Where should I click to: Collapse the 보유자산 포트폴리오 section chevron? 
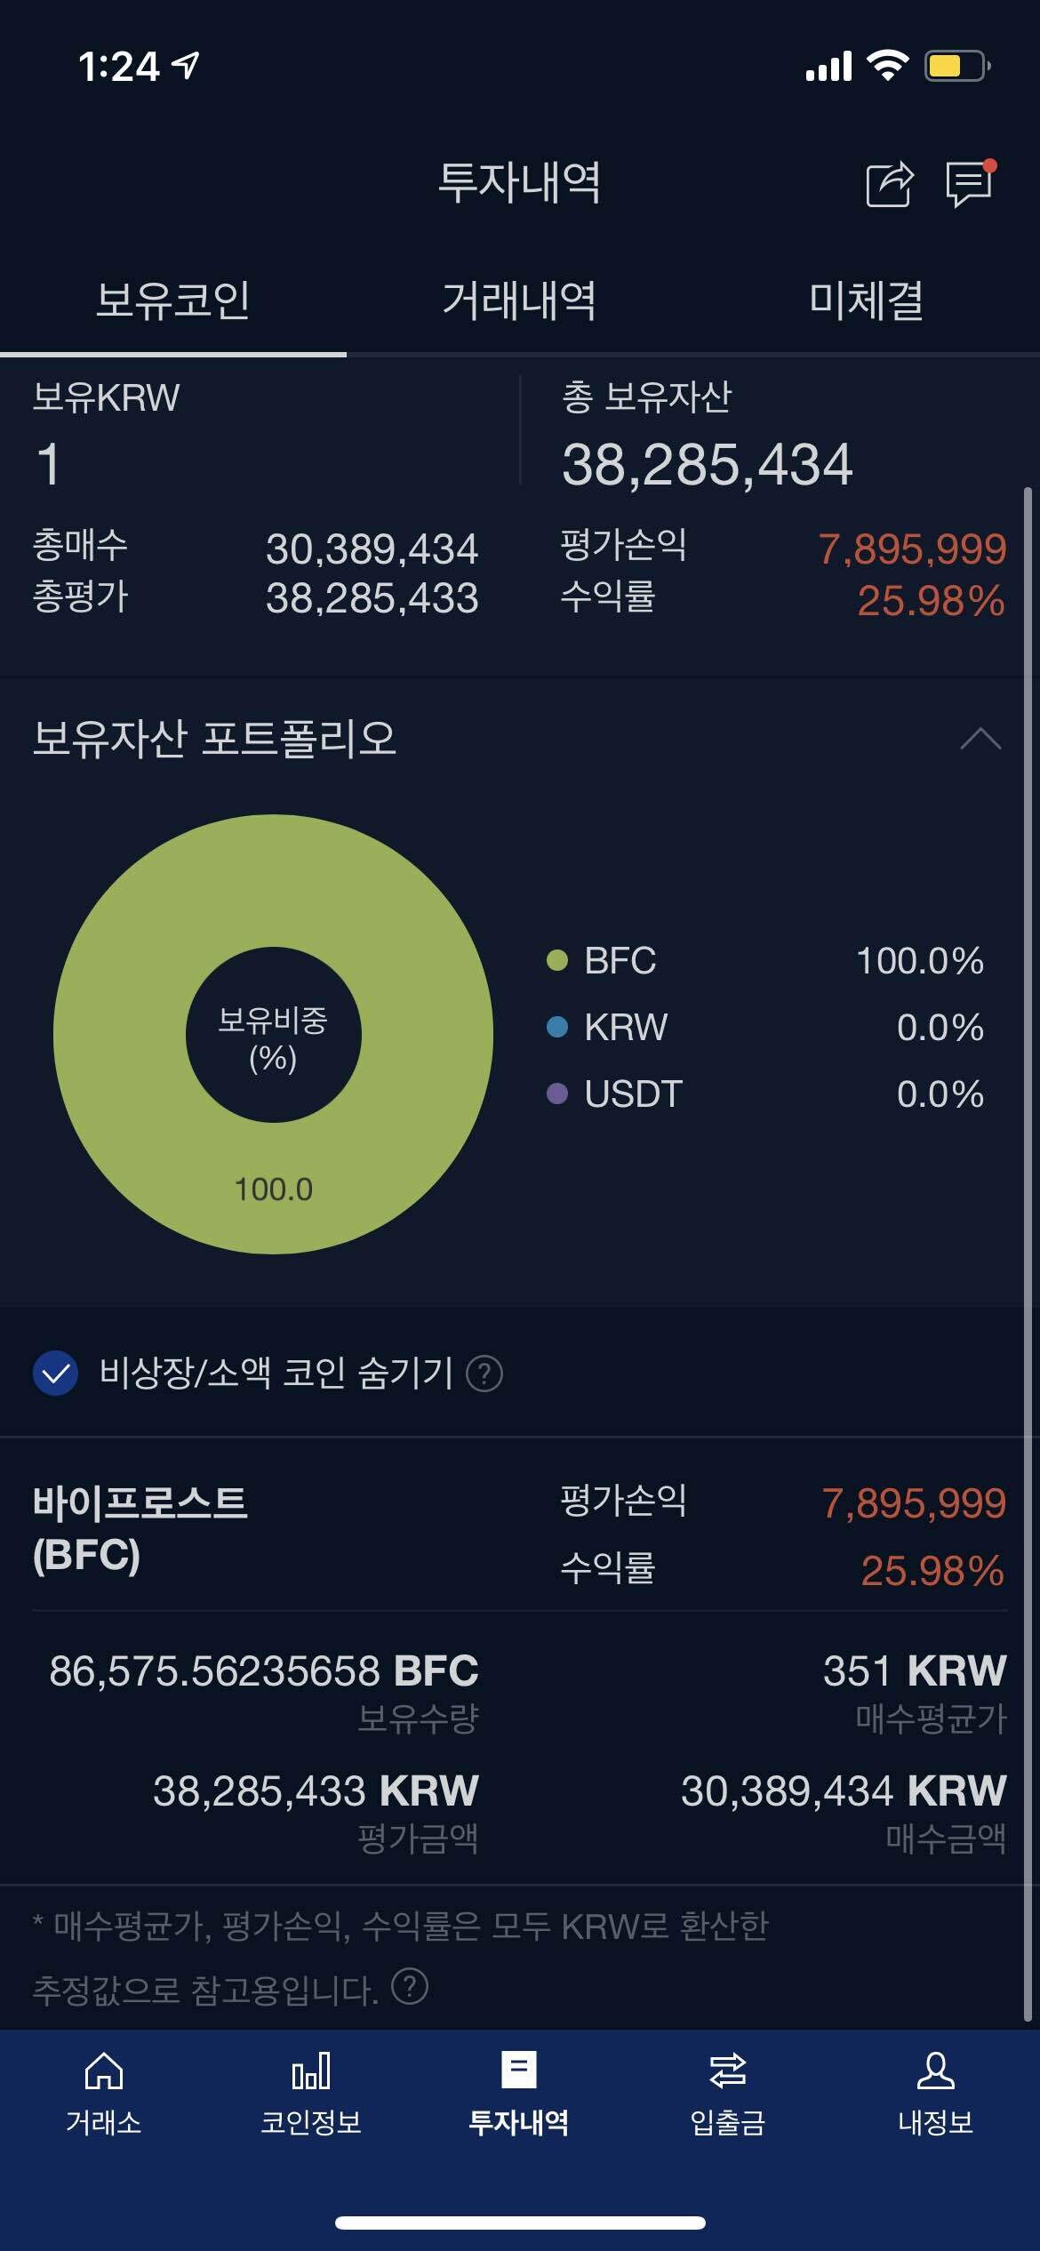981,740
